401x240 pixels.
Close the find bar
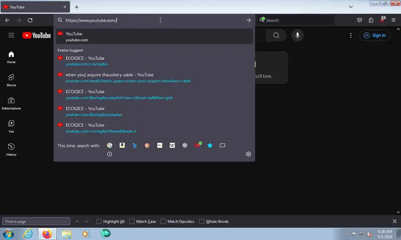pyautogui.click(x=395, y=221)
